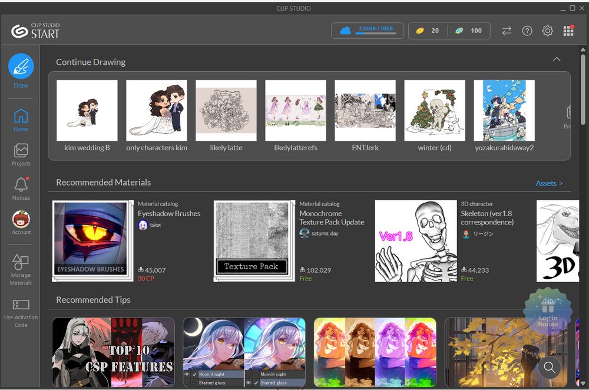Click the Clippy points icon showing 100
Screen dimensions: 589x390
click(459, 31)
